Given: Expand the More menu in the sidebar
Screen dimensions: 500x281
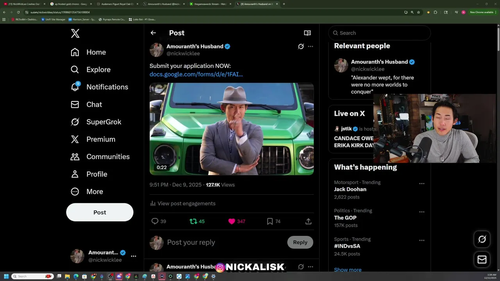Looking at the screenshot, I should [x=87, y=192].
